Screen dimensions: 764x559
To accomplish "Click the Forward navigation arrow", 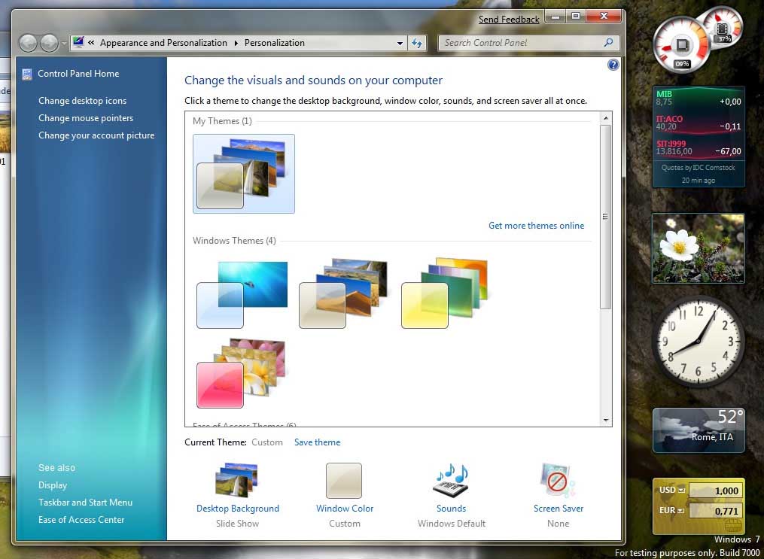I will 49,43.
